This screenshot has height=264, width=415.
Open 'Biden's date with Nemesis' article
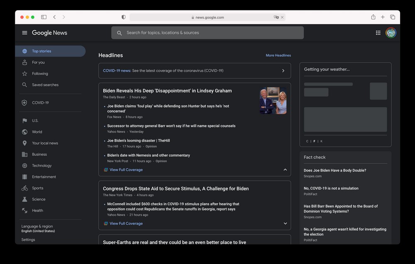[x=149, y=155]
